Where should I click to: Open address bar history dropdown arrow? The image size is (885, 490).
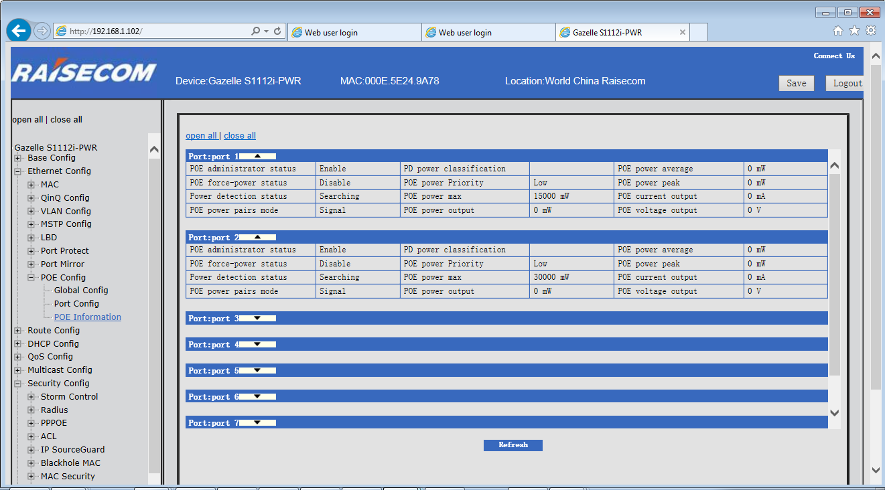(x=267, y=31)
